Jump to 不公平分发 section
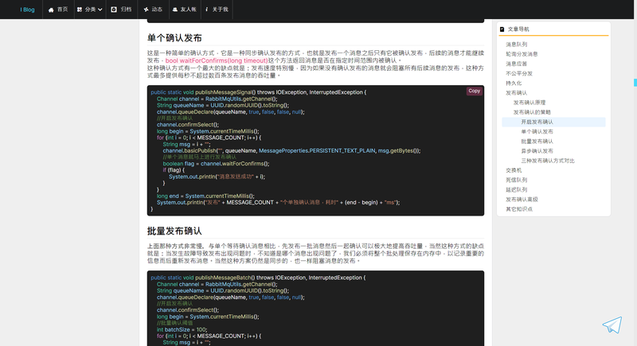This screenshot has height=346, width=637. pos(519,73)
